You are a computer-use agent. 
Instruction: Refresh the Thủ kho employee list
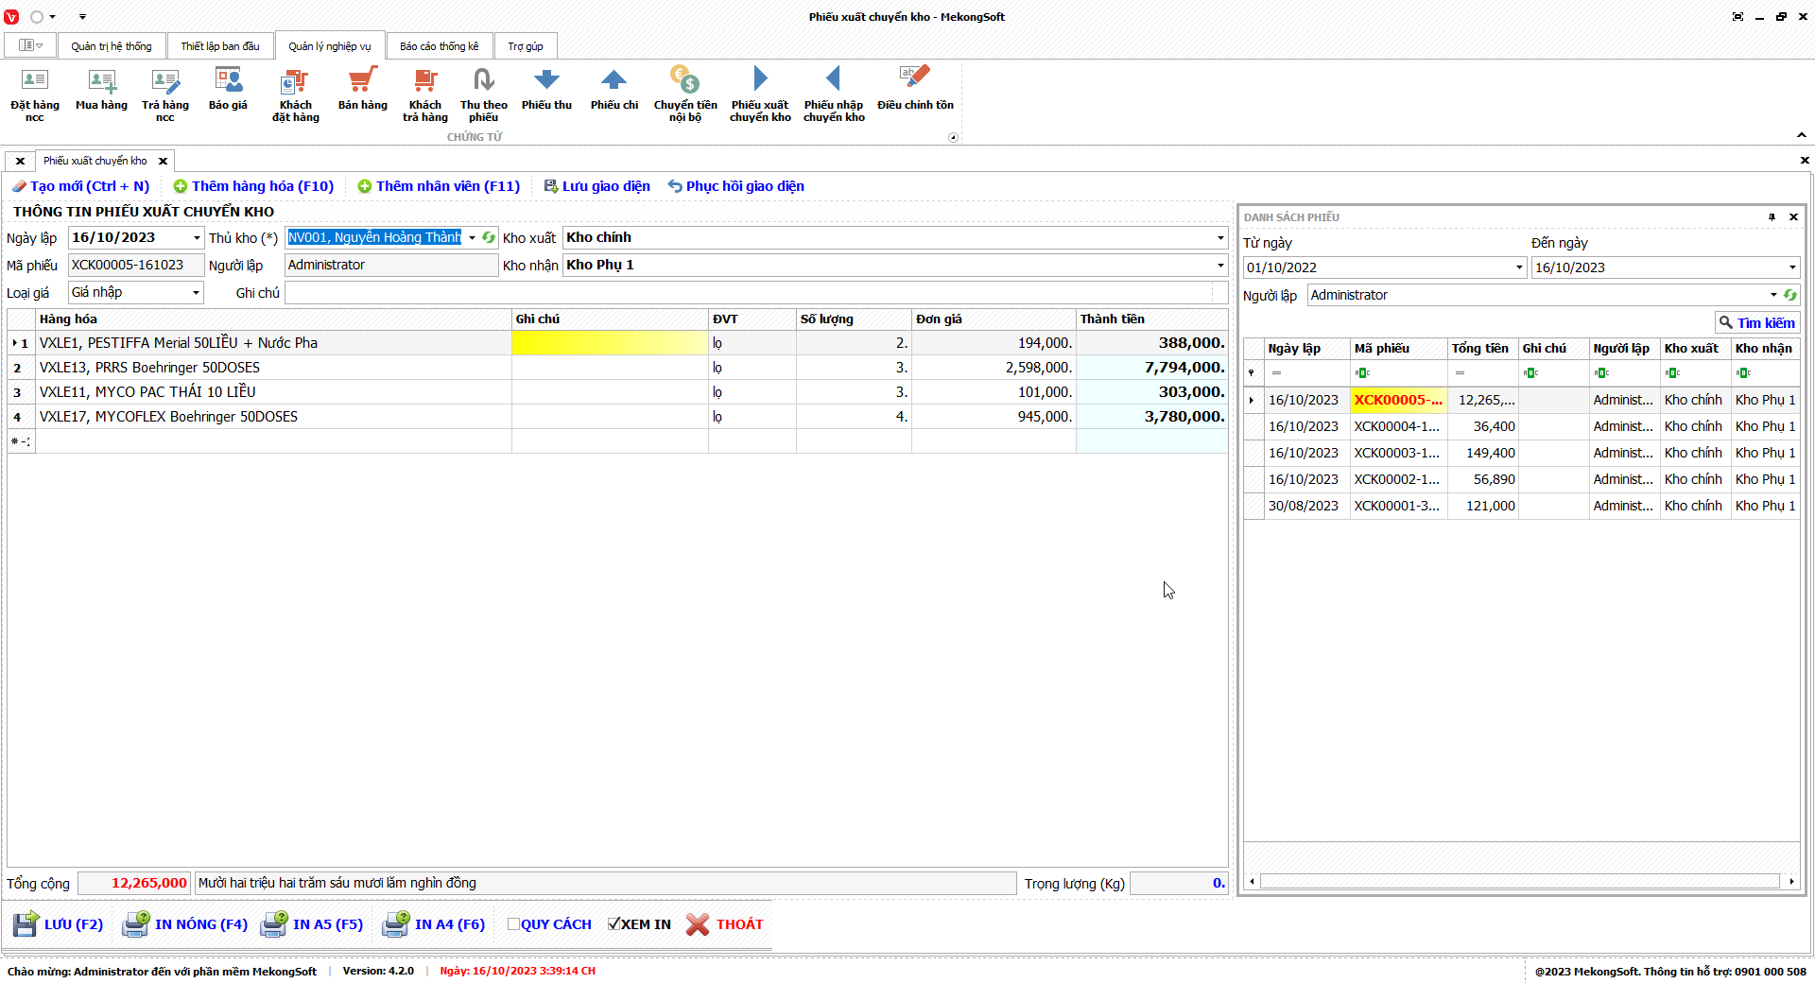point(489,238)
